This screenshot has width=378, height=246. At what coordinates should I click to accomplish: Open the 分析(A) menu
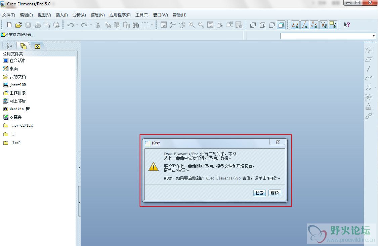(x=79, y=15)
